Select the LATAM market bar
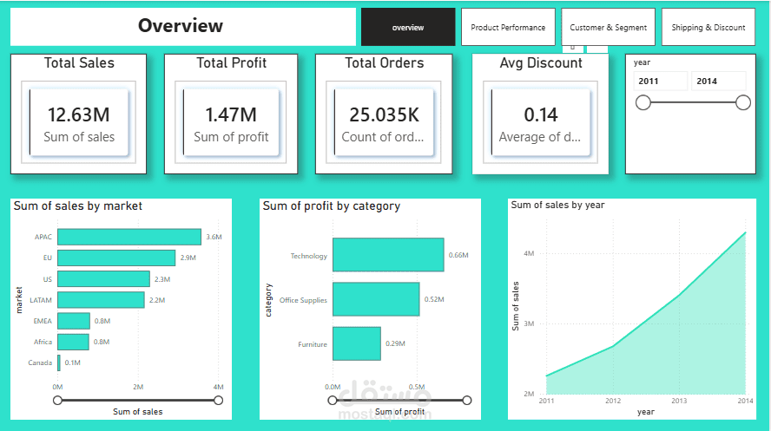 click(101, 300)
